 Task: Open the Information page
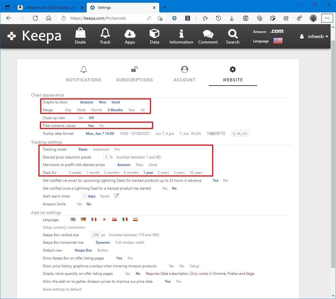pos(181,36)
